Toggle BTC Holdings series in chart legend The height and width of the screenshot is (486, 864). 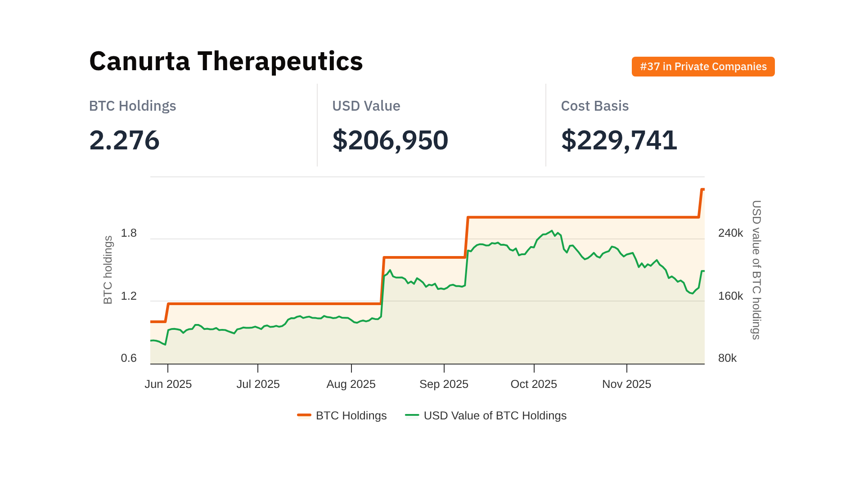[351, 415]
